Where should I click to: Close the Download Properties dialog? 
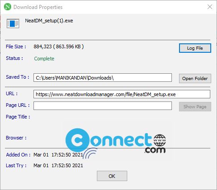(210, 7)
